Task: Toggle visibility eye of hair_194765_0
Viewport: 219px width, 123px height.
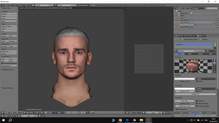Action: [213, 20]
